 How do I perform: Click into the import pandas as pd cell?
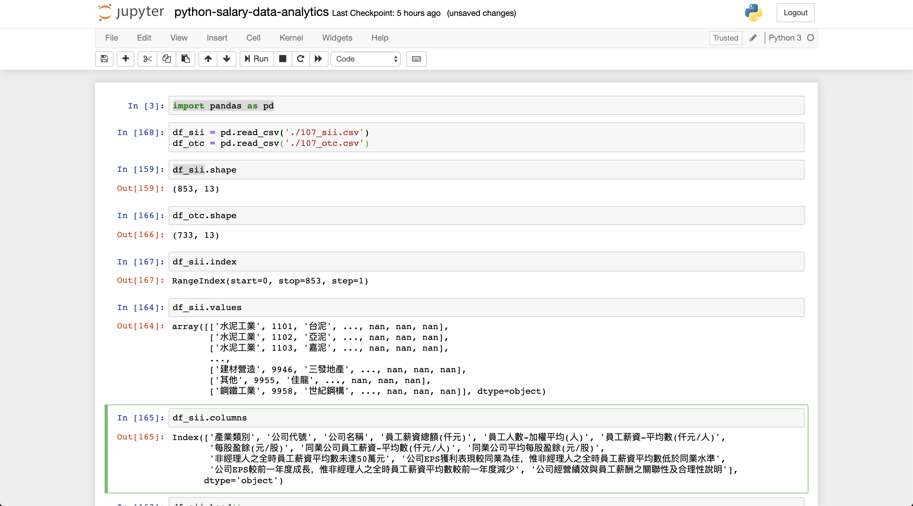coord(486,106)
